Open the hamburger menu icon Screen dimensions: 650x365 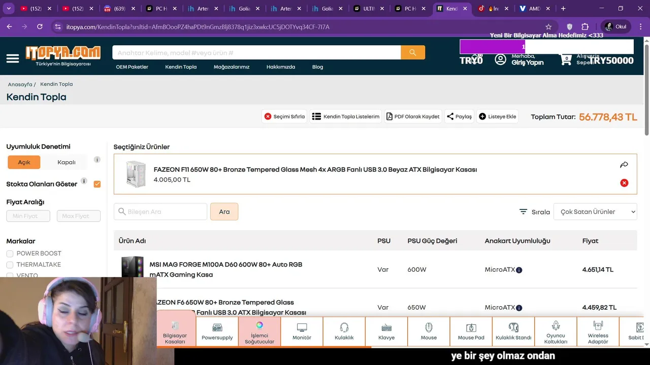(x=13, y=58)
